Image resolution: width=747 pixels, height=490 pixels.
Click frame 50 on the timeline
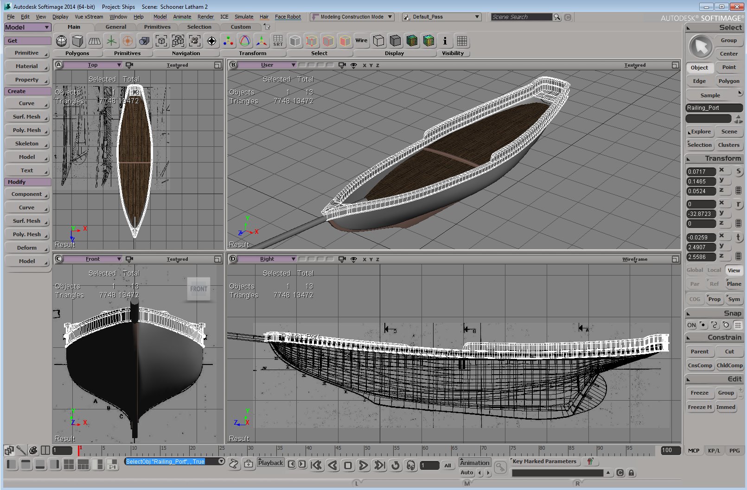click(365, 450)
